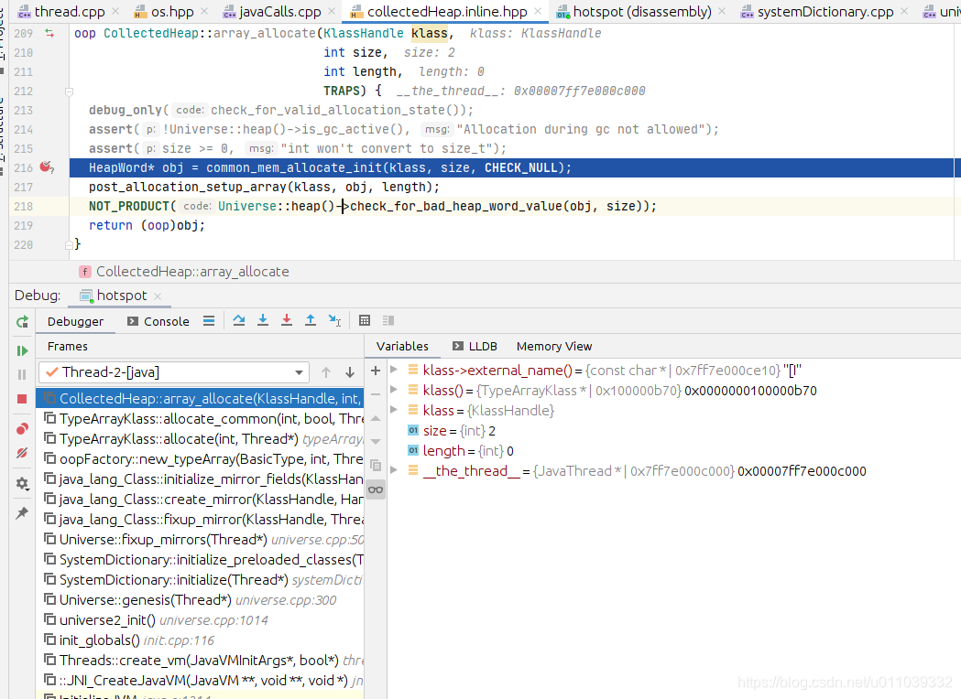Stop debugging with red square icon
The image size is (961, 699).
[22, 399]
